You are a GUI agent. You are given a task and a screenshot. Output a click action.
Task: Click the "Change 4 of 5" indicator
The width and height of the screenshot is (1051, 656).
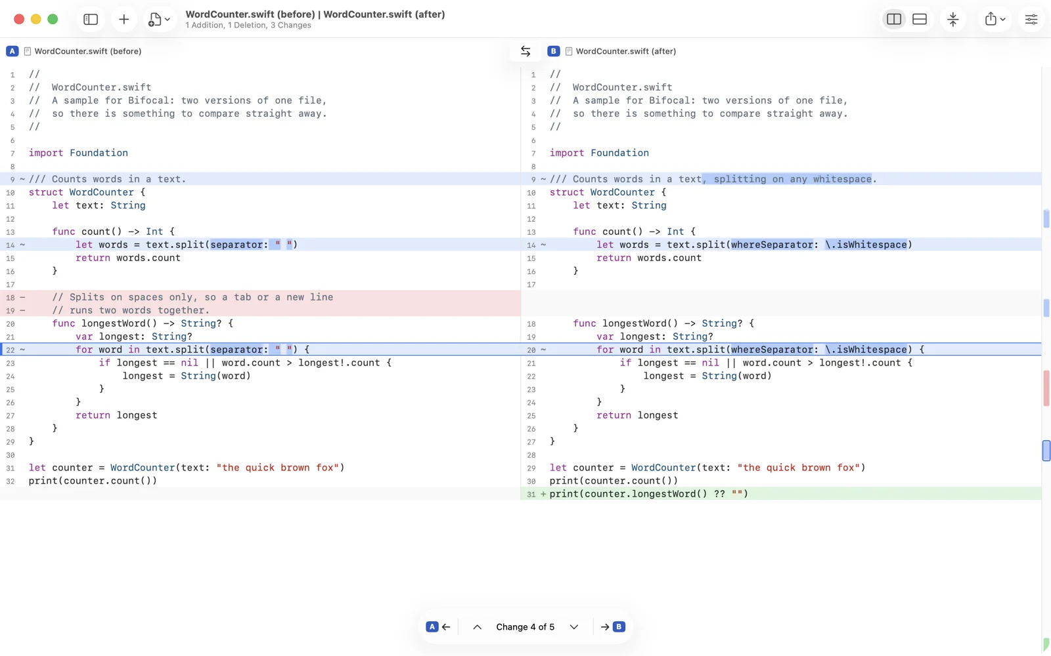click(x=525, y=627)
